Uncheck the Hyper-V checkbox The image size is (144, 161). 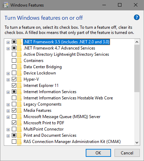point(14,79)
